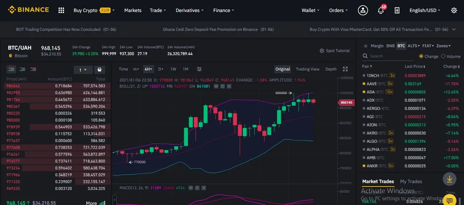Open favorites star tab in market list
Image resolution: width=464 pixels, height=205 pixels.
click(365, 46)
